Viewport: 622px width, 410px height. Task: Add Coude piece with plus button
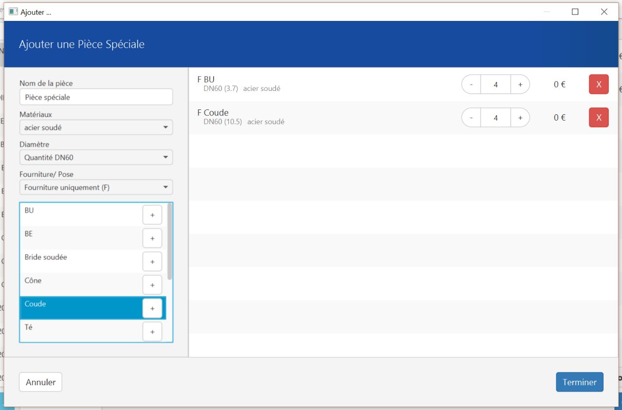pyautogui.click(x=152, y=308)
